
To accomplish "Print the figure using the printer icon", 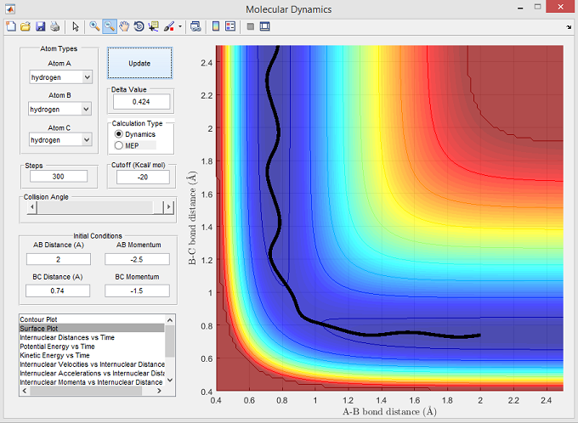I will coord(54,26).
